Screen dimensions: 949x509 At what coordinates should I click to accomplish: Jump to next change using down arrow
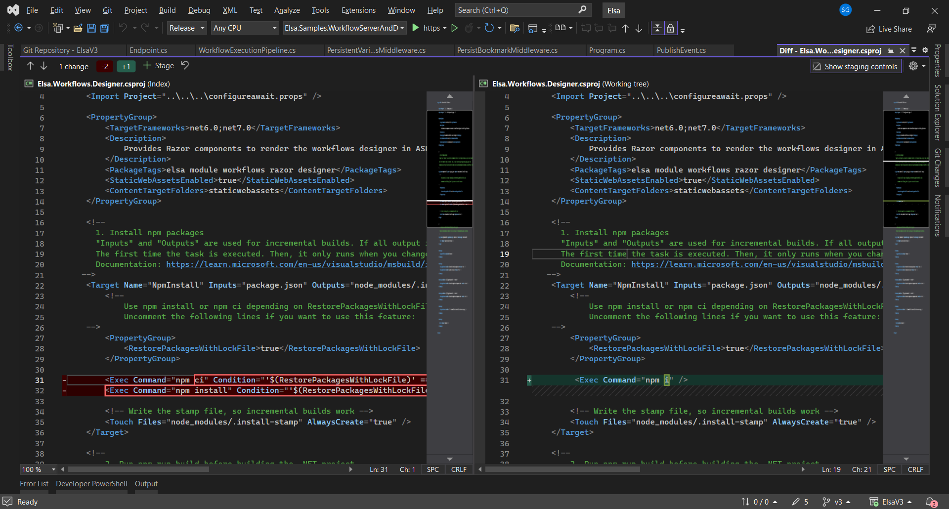coord(43,66)
